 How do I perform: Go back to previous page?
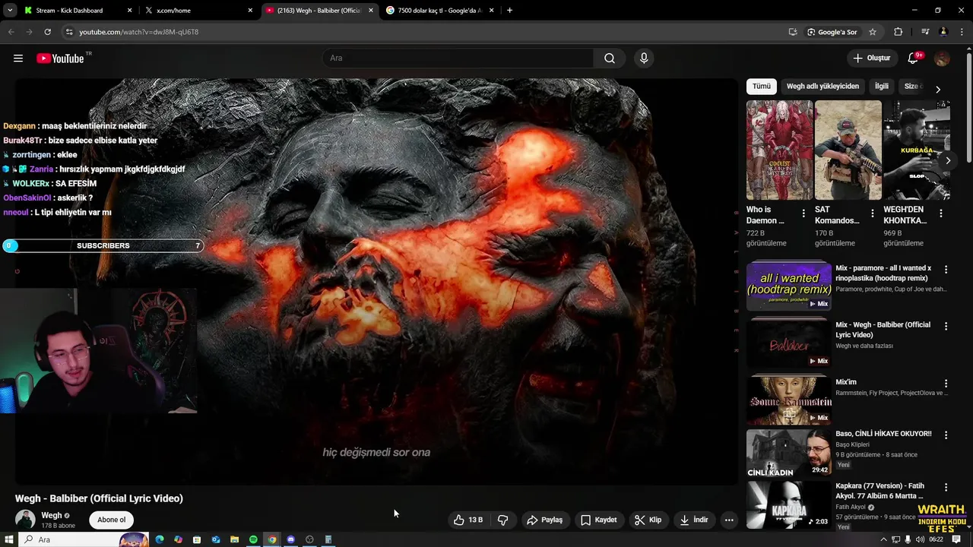(x=11, y=32)
